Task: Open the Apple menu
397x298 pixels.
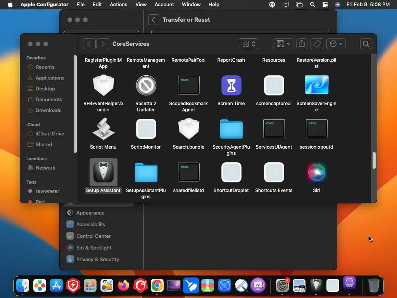Action: 10,5
